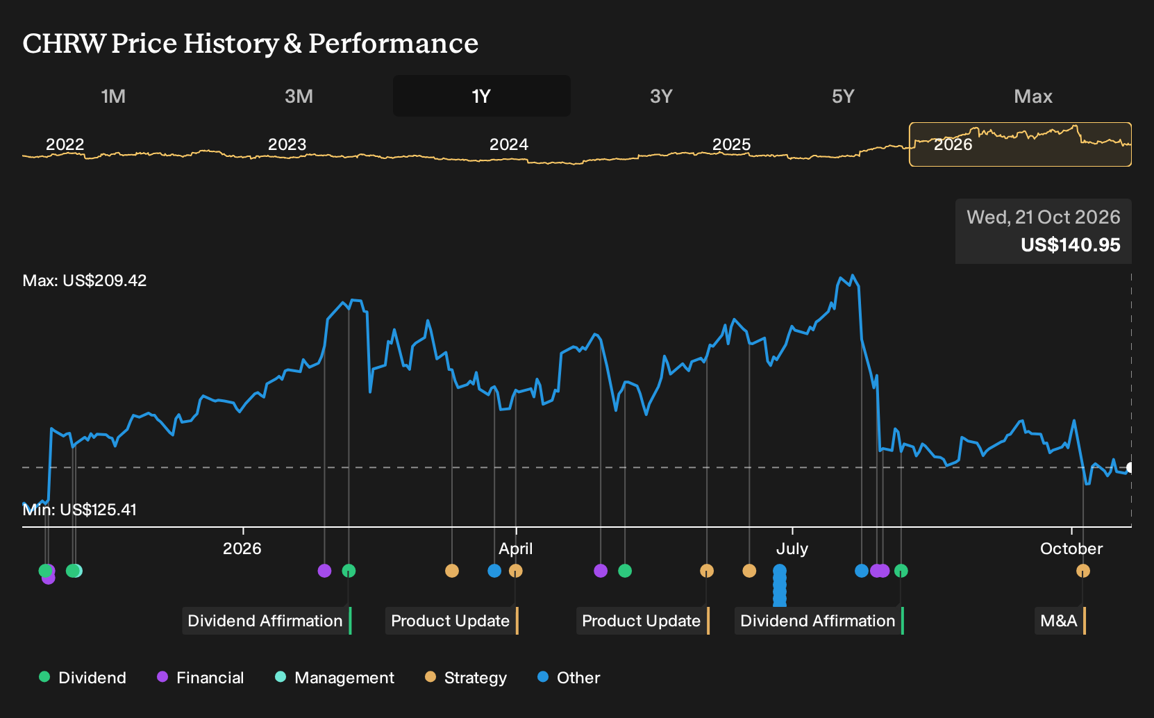Viewport: 1154px width, 718px height.
Task: Click the 2025 area of the overview chart
Action: [732, 144]
